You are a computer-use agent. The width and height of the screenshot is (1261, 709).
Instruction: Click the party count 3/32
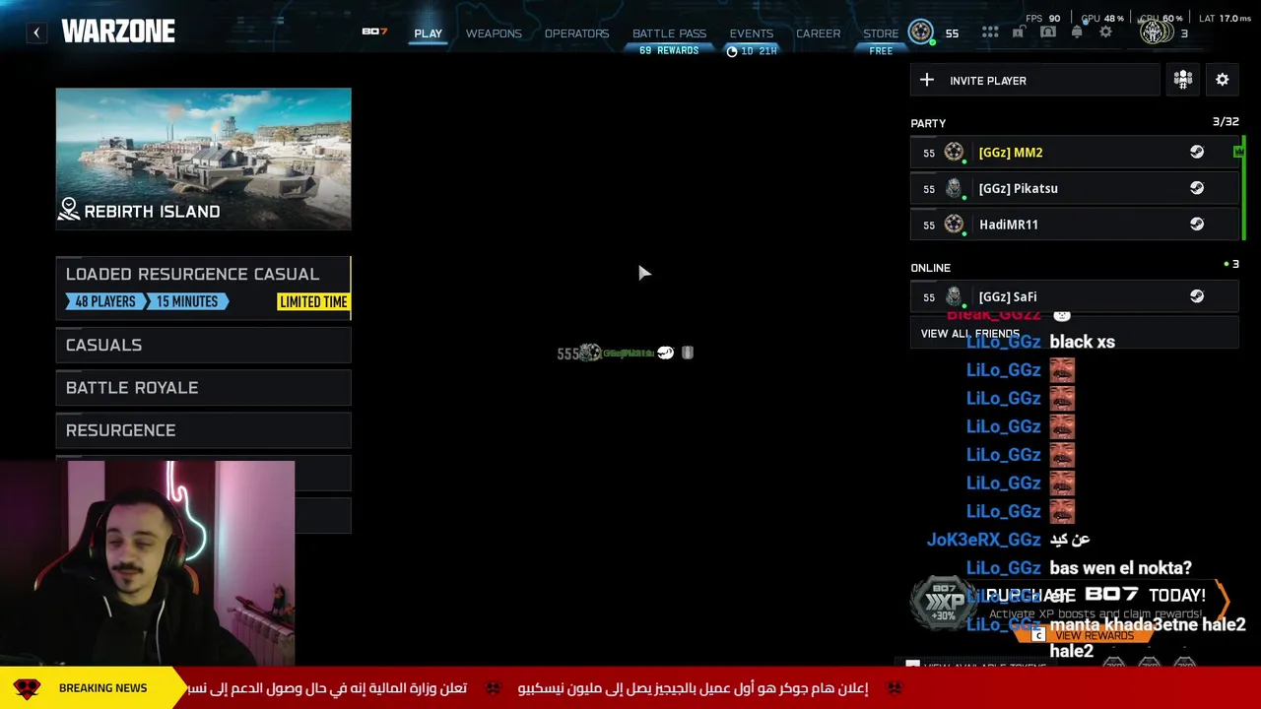pos(1226,121)
